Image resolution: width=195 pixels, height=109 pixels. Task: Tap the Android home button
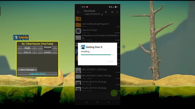(97, 102)
